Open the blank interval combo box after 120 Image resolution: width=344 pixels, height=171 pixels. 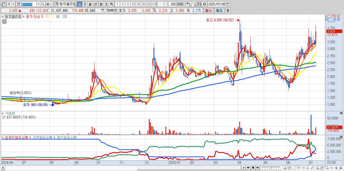162,4
